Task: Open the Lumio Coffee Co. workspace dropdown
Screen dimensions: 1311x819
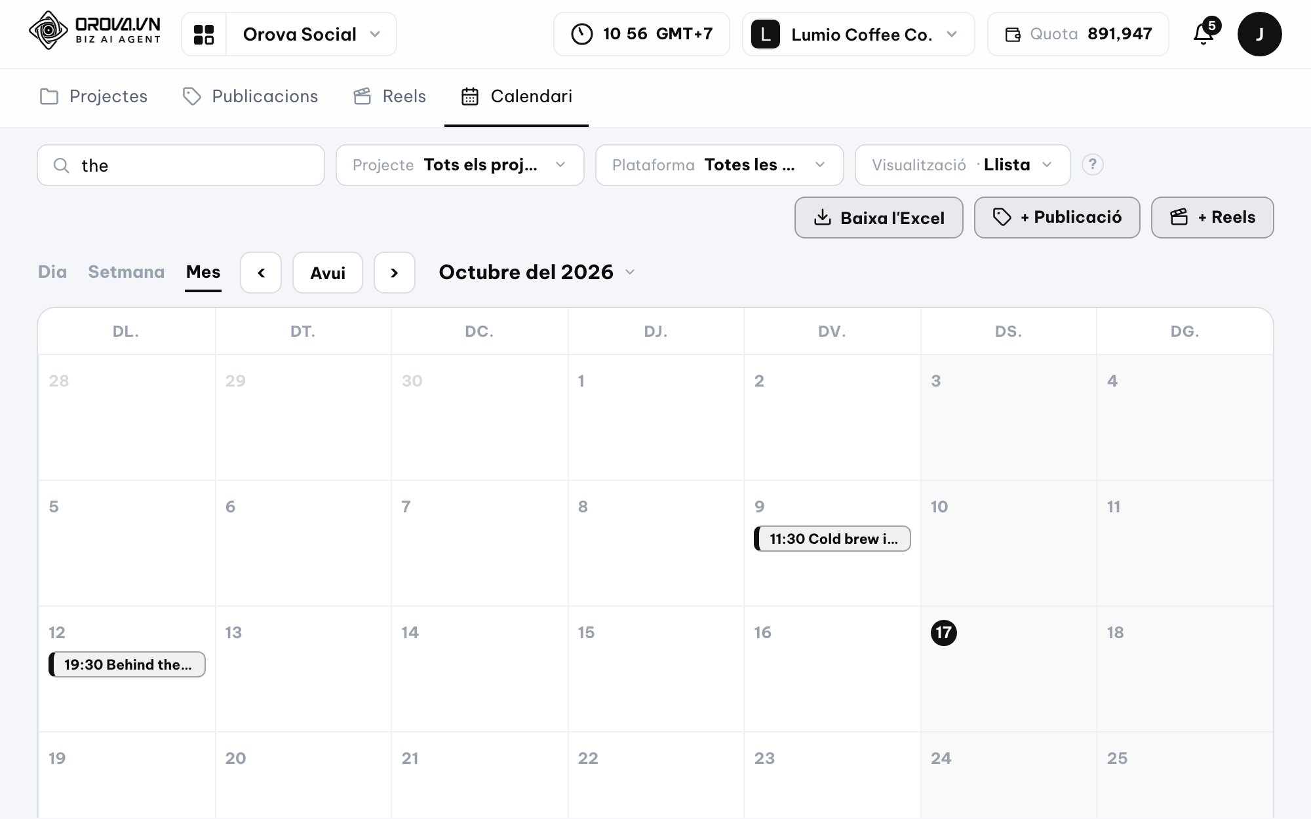Action: [859, 34]
